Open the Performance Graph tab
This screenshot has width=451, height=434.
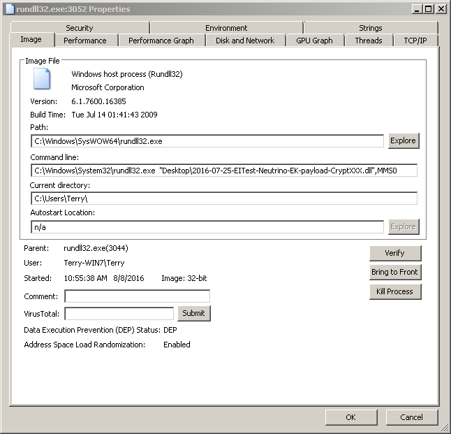click(x=161, y=41)
